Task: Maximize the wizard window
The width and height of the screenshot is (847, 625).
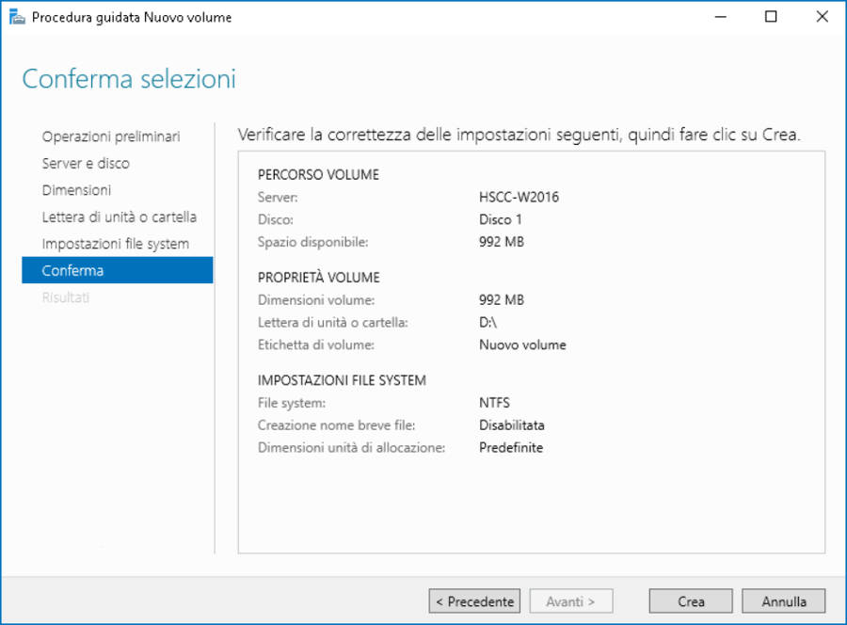Action: [771, 17]
